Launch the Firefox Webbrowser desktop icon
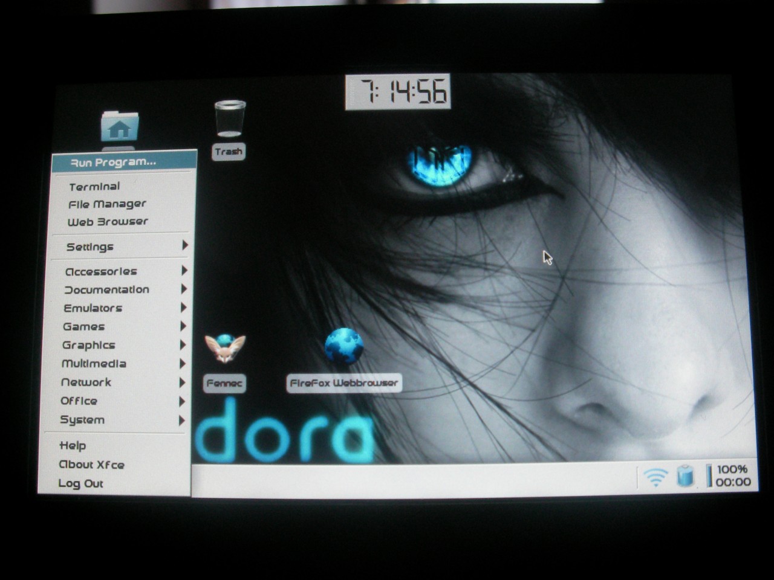The image size is (774, 580). coord(344,347)
